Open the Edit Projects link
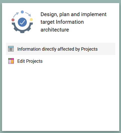This screenshot has width=121, height=133. point(30,61)
